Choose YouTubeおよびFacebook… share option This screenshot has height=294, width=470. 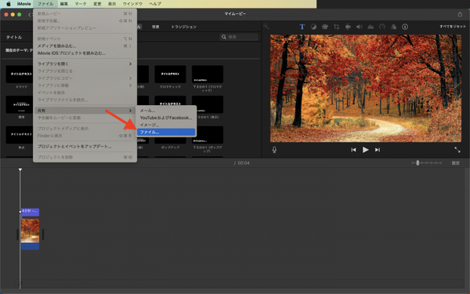[x=166, y=118]
